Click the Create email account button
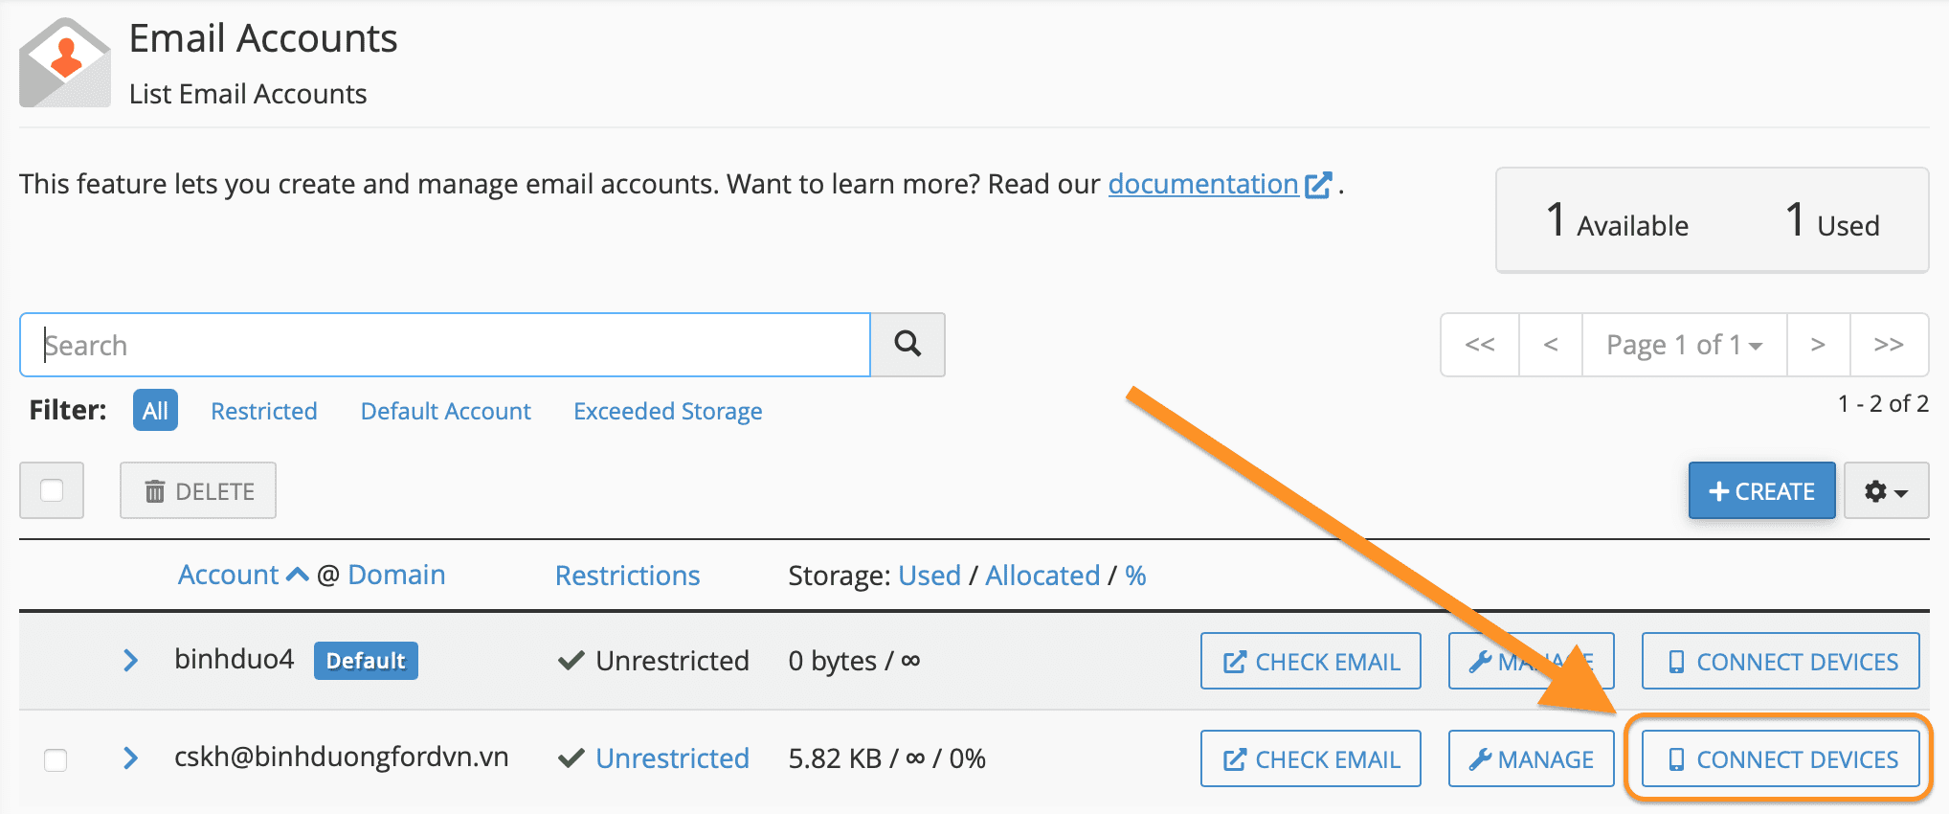Image resolution: width=1949 pixels, height=814 pixels. (1761, 491)
